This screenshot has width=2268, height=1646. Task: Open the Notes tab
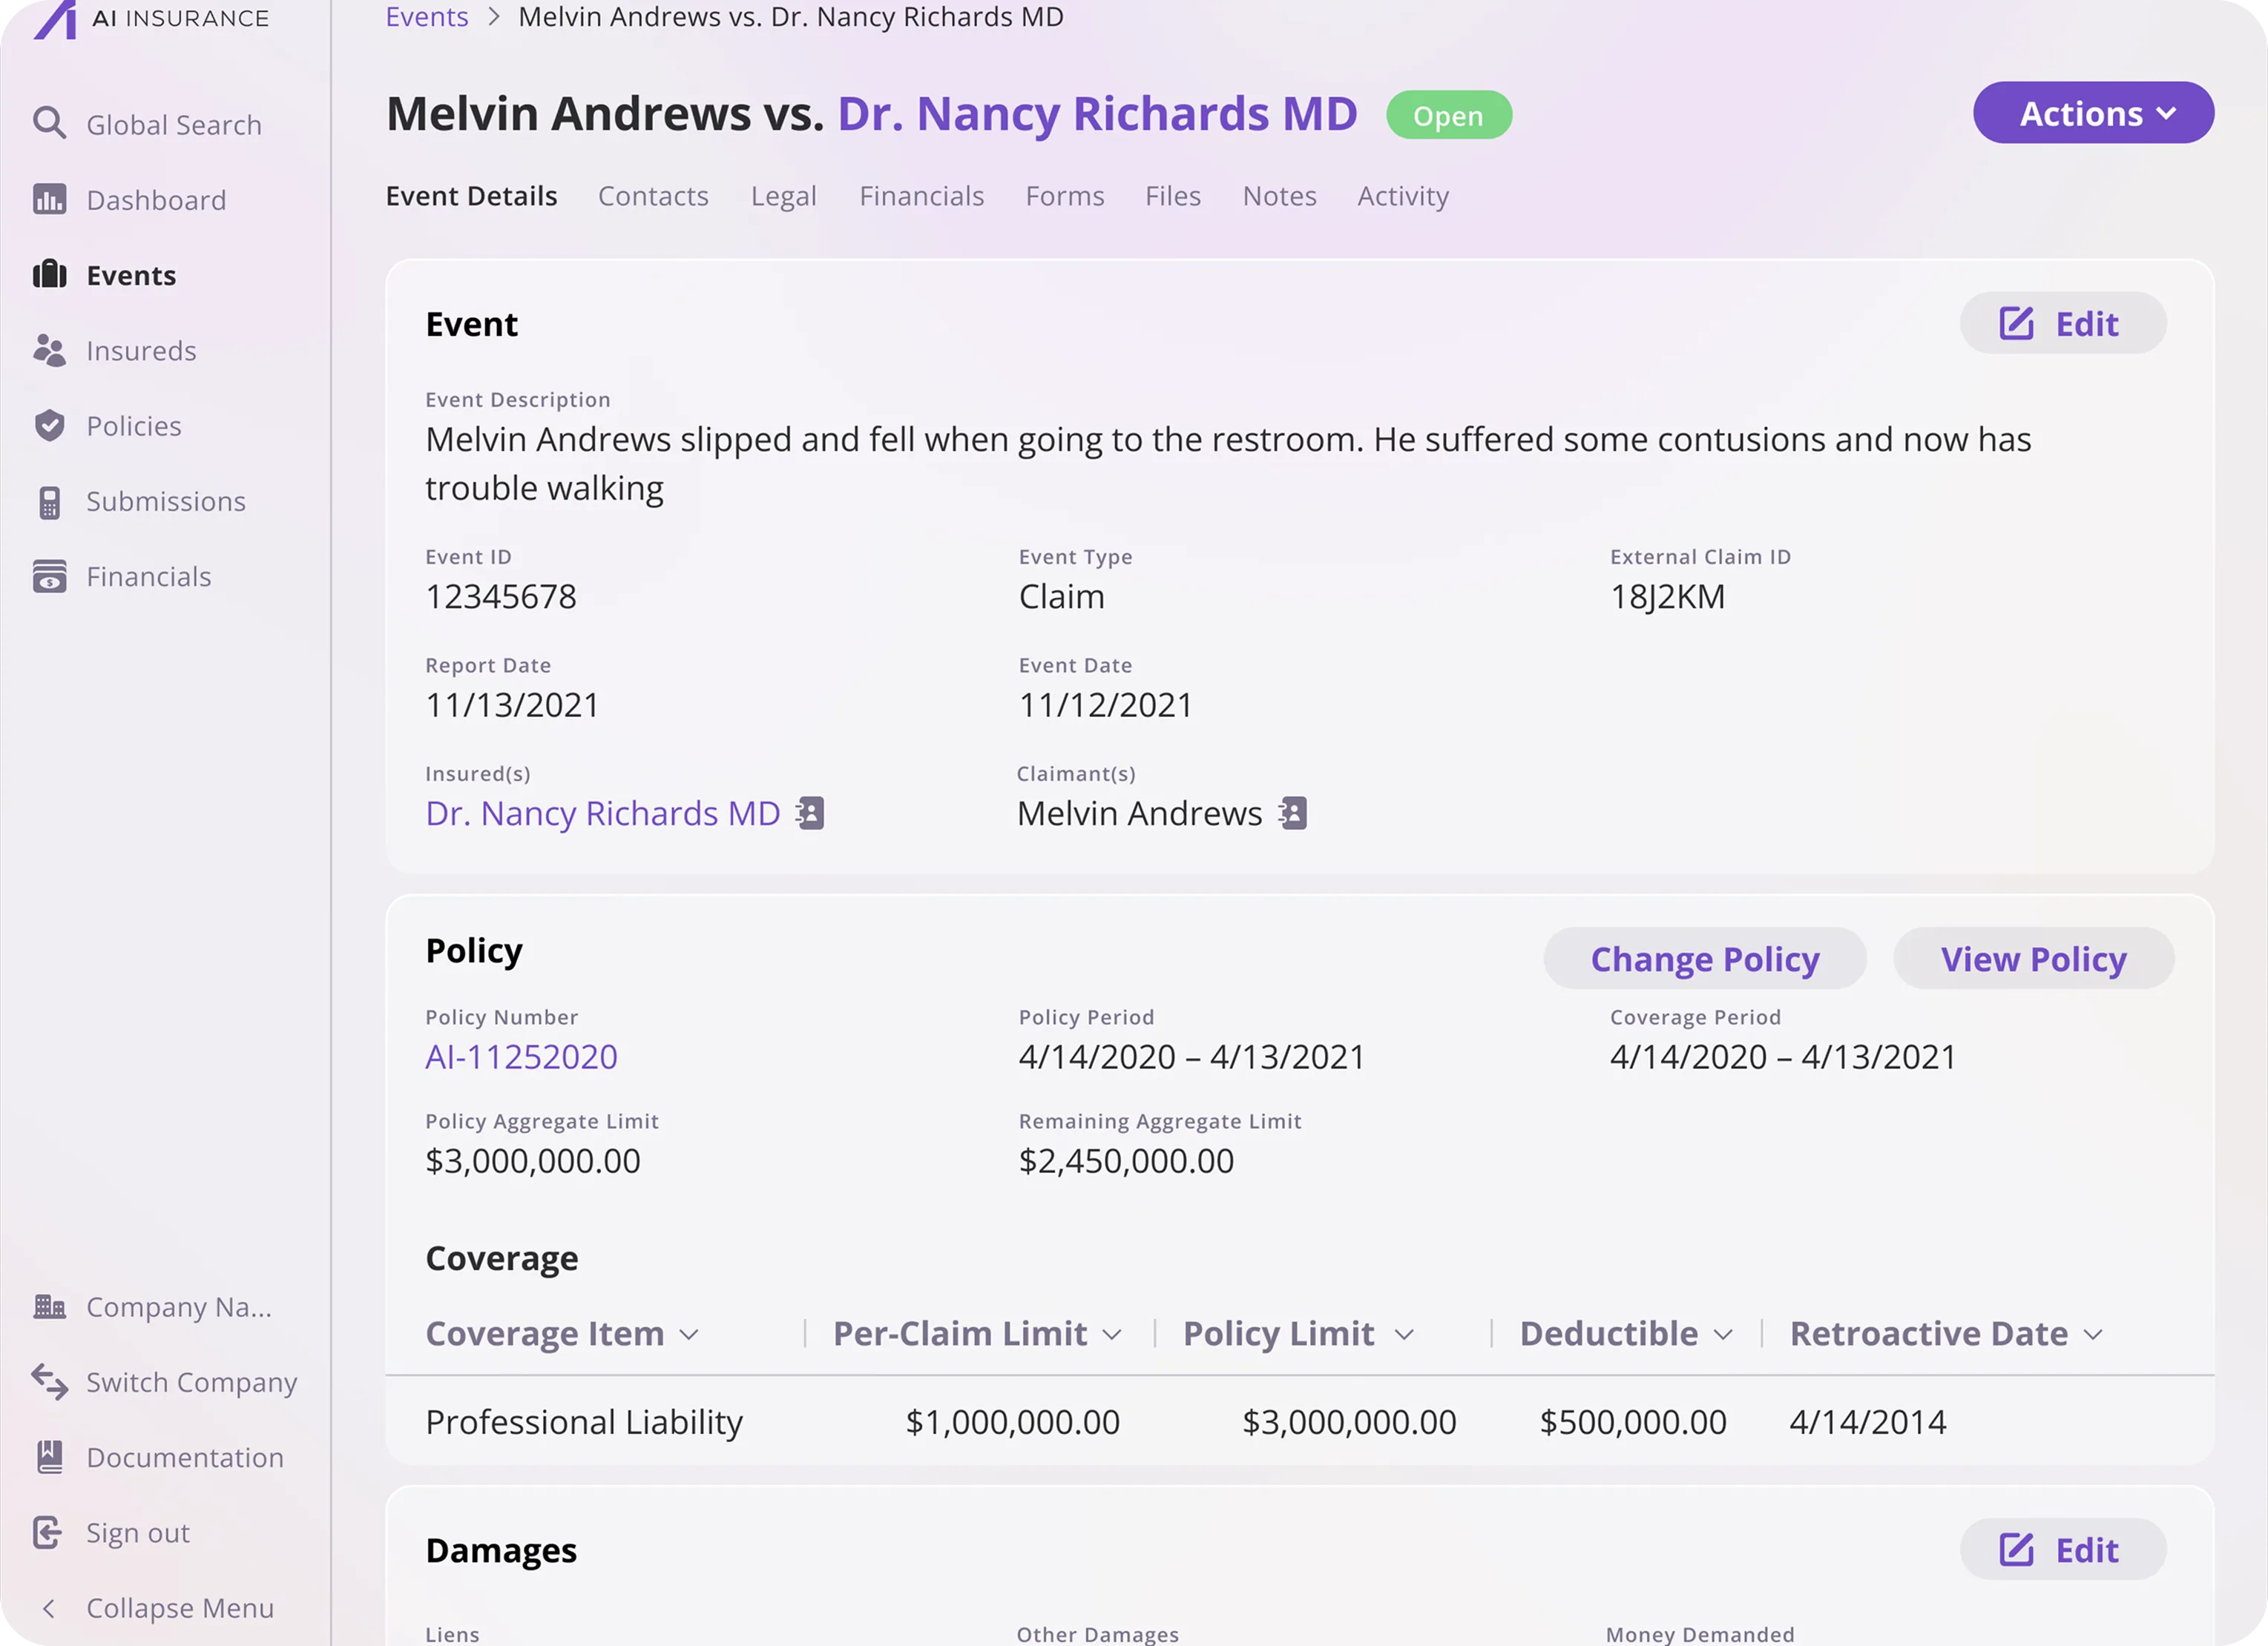1279,196
